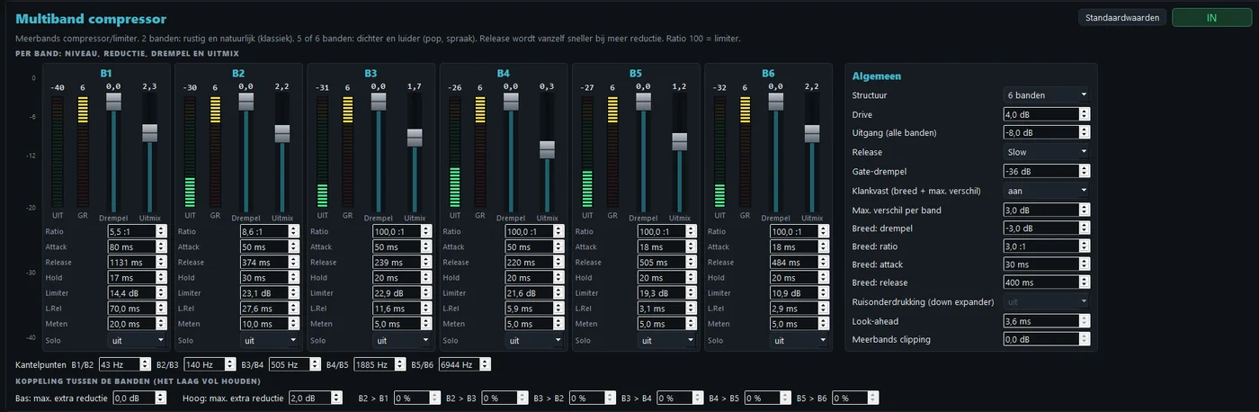Viewport: 1259px width, 412px height.
Task: Open the B4 Solo dropdown
Action: pyautogui.click(x=534, y=341)
